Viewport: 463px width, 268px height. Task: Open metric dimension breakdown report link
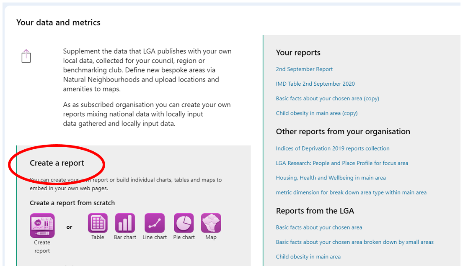(351, 192)
